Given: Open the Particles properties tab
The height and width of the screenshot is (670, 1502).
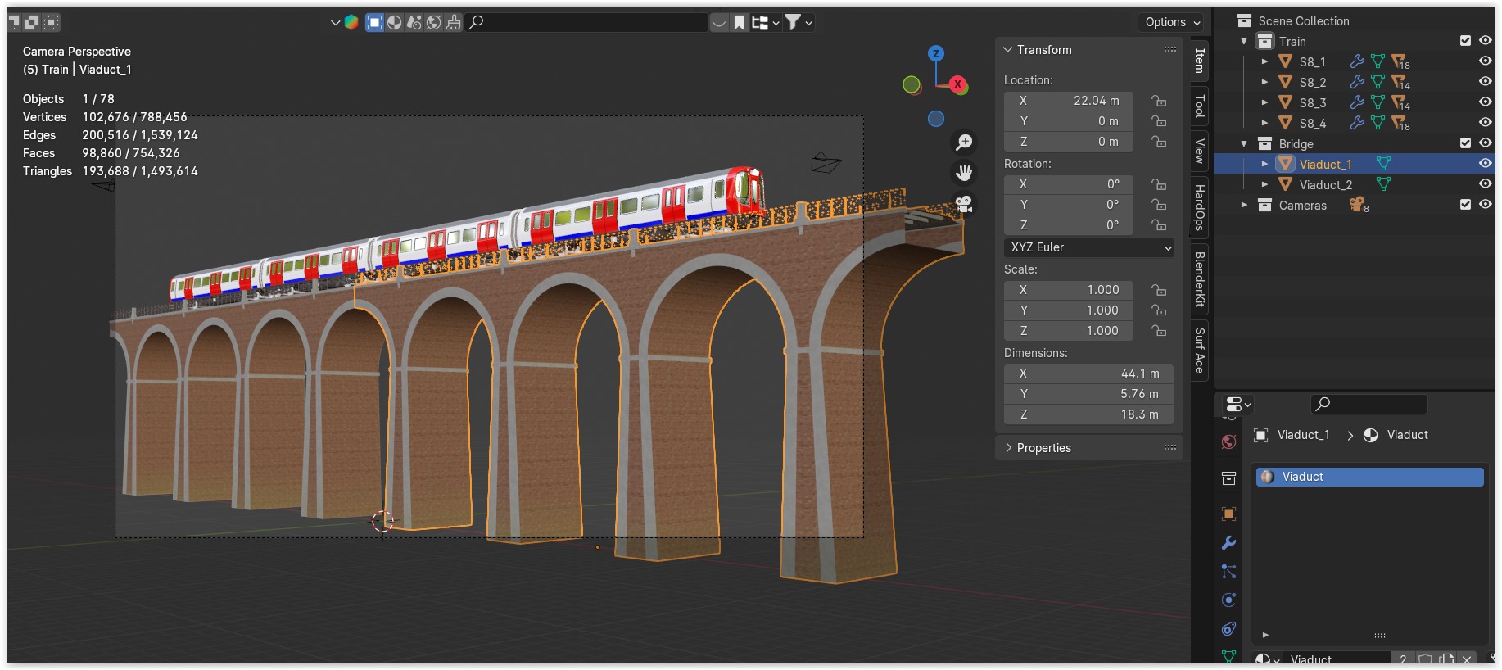Looking at the screenshot, I should 1228,572.
